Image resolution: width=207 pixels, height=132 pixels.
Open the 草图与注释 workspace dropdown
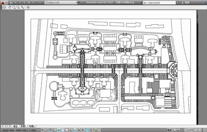click(x=61, y=3)
